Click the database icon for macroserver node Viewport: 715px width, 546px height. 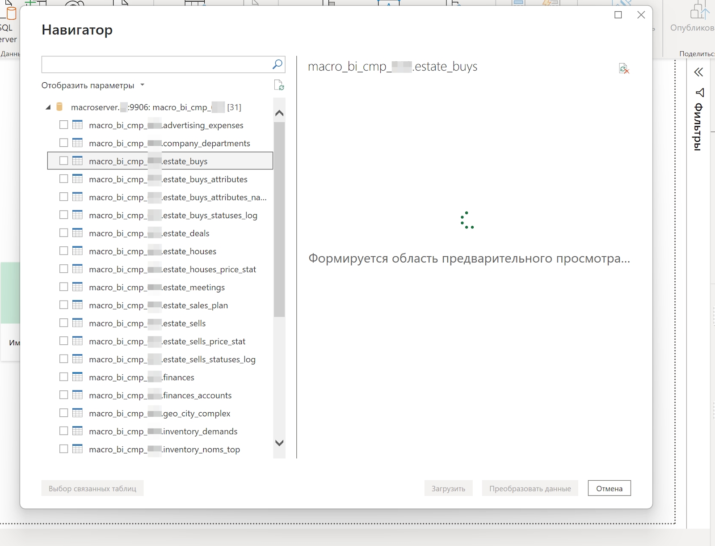[59, 107]
